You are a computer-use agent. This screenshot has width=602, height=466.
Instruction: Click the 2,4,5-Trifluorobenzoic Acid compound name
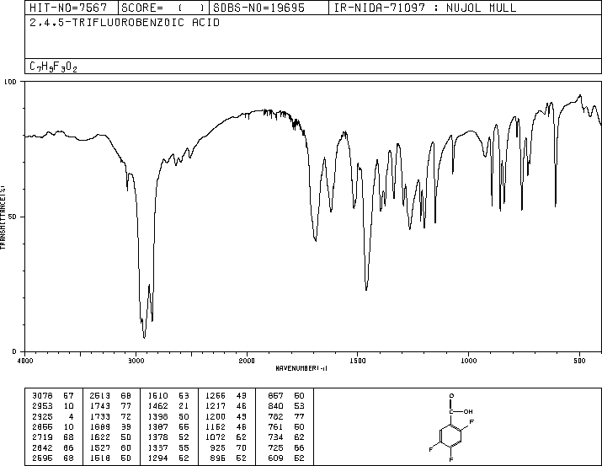click(x=125, y=23)
